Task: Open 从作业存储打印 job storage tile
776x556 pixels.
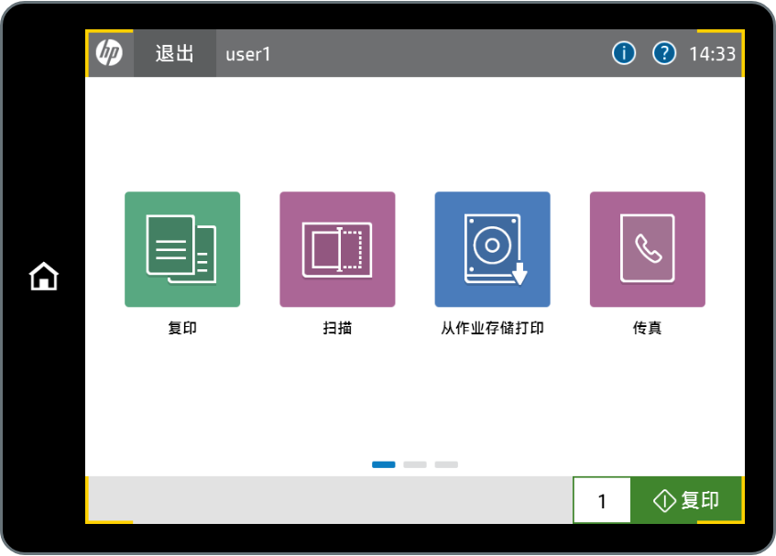Action: click(492, 249)
